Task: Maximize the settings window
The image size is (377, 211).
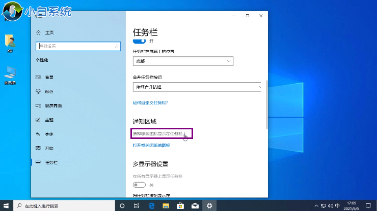Action: coord(248,16)
